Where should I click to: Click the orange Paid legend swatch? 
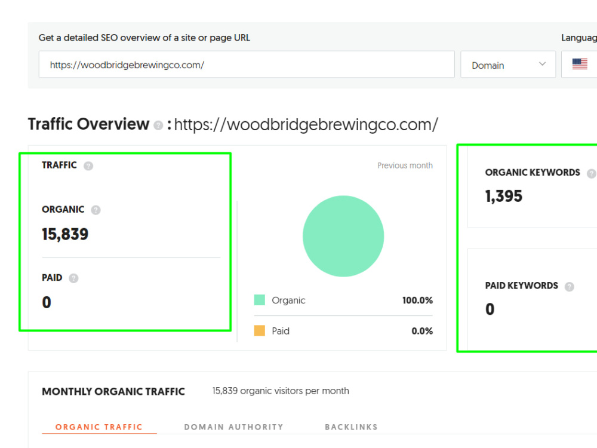click(x=259, y=331)
